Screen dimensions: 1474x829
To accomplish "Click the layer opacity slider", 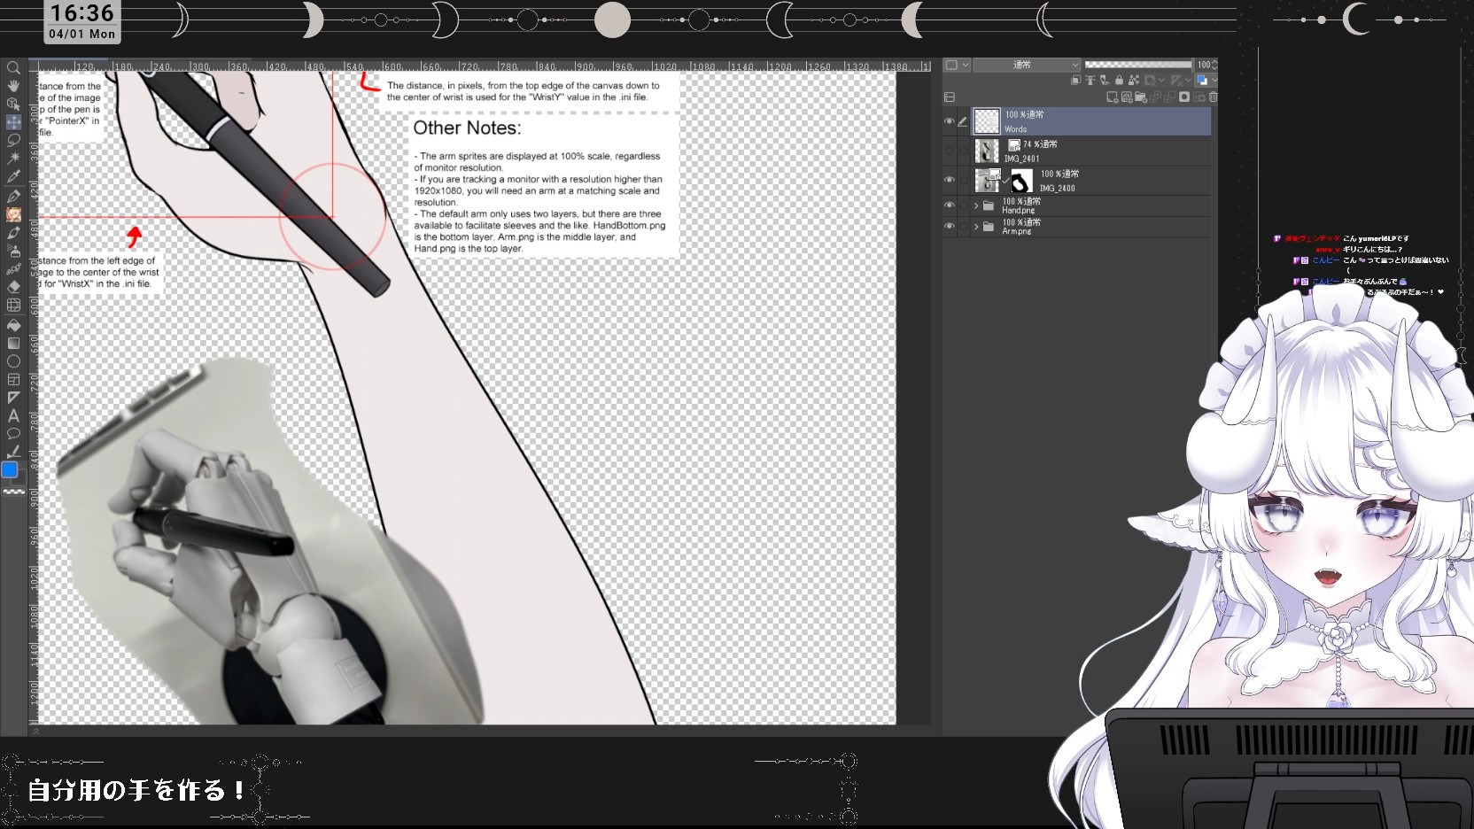I will click(x=1137, y=65).
